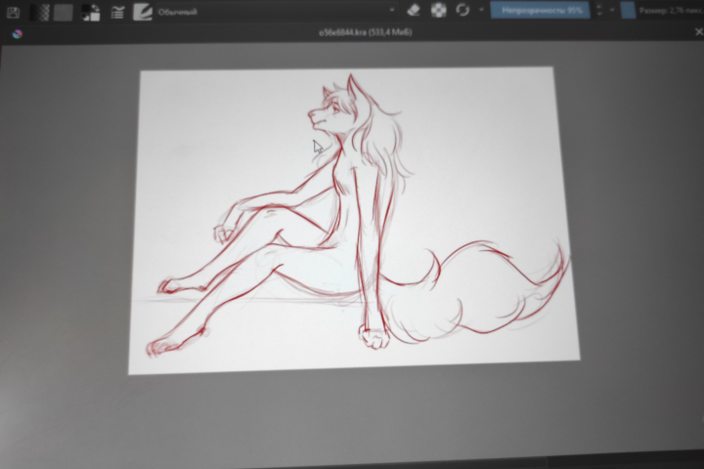Click the opacity slider stepper arrows

pyautogui.click(x=599, y=10)
